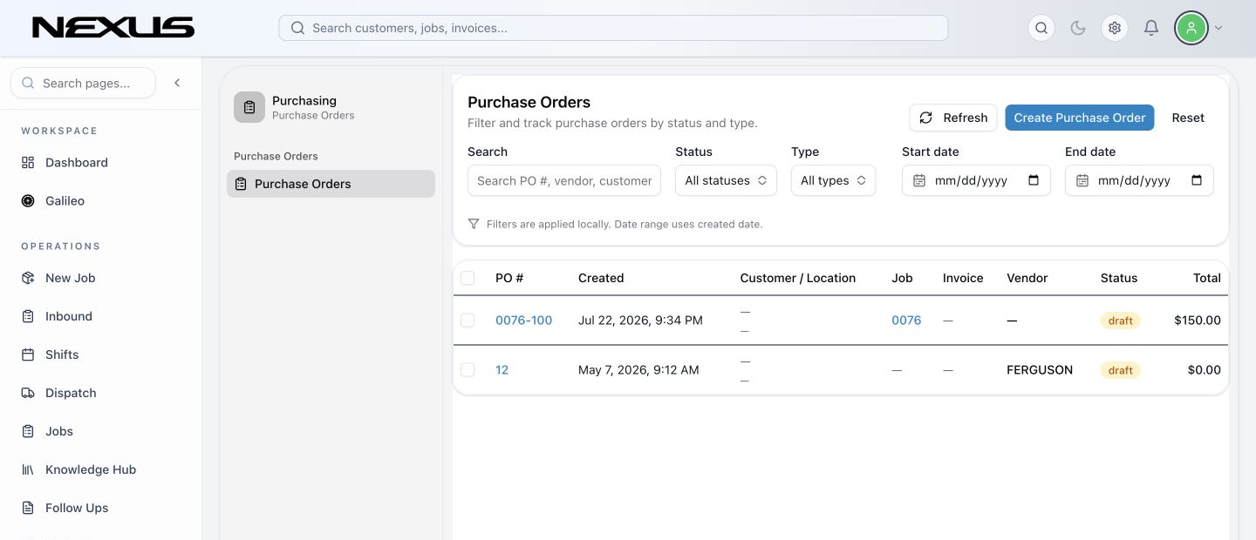Viewport: 1256px width, 540px height.
Task: Click the Total column header
Action: [x=1207, y=278]
